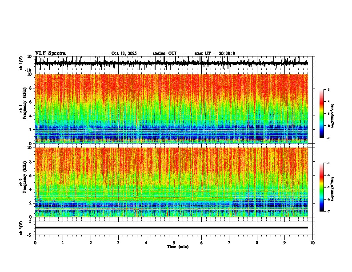Click time axis tick label "10"

312,243
